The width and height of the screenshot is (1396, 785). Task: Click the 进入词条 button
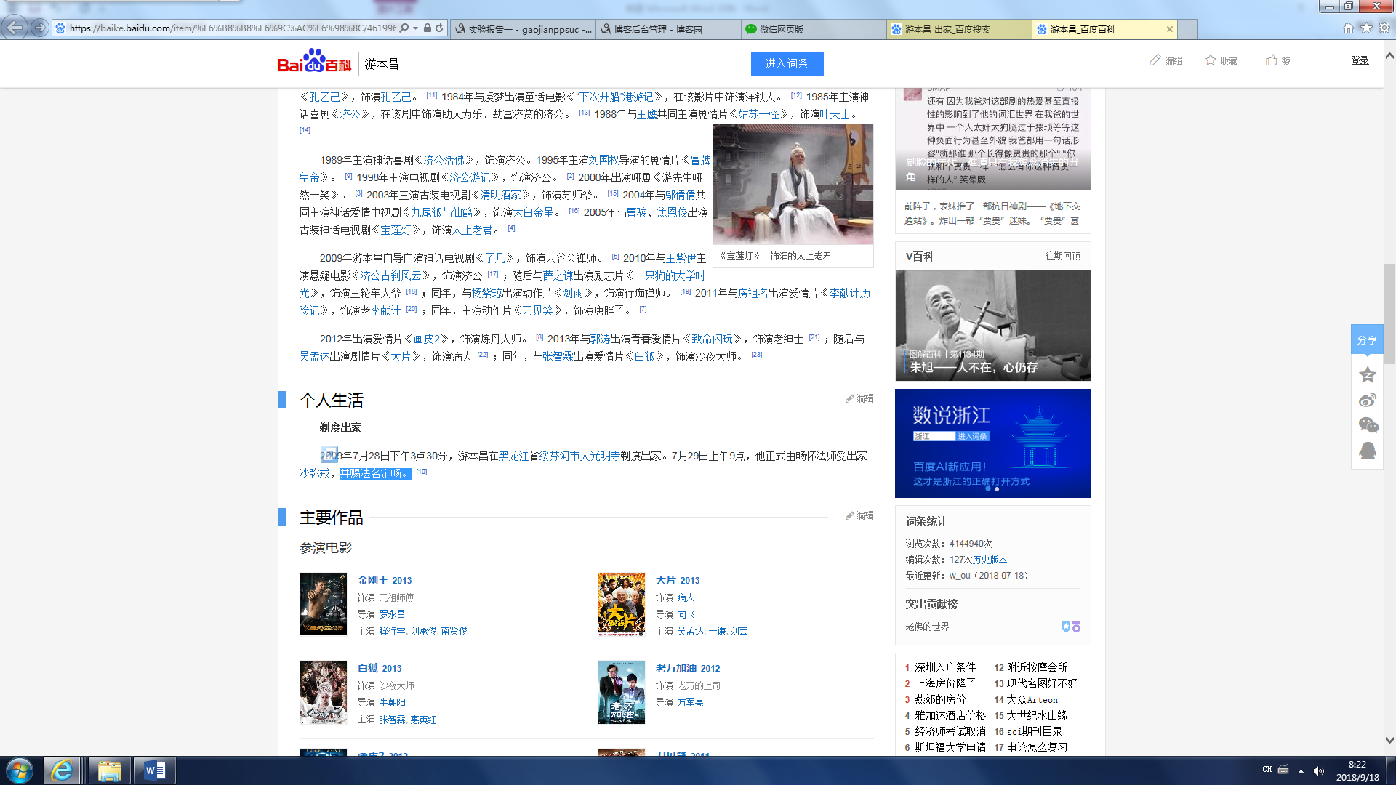coord(787,64)
